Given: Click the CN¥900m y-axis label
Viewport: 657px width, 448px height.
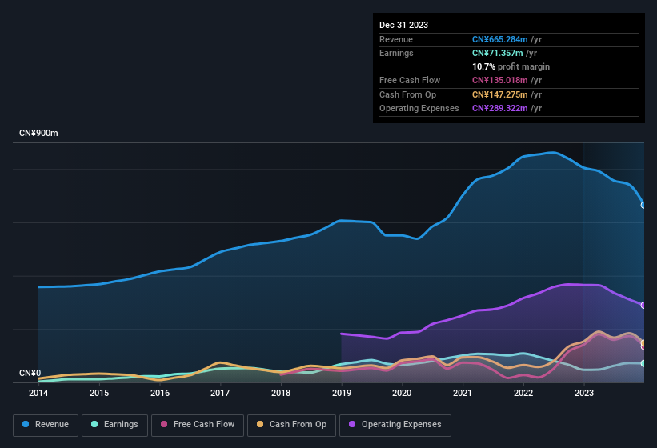Looking at the screenshot, I should [x=38, y=133].
